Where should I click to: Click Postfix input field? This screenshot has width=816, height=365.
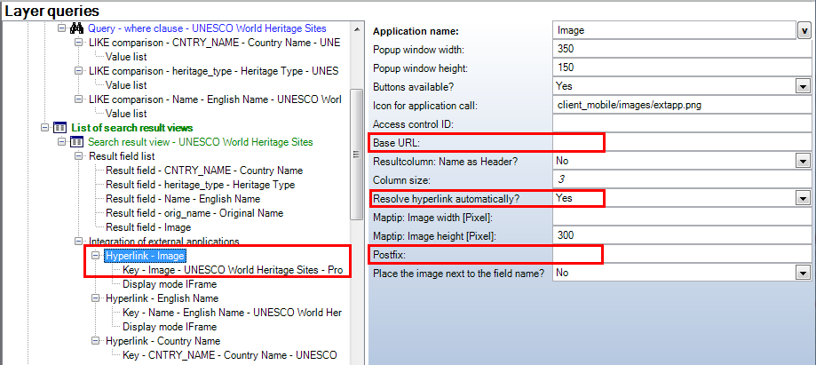click(x=682, y=255)
